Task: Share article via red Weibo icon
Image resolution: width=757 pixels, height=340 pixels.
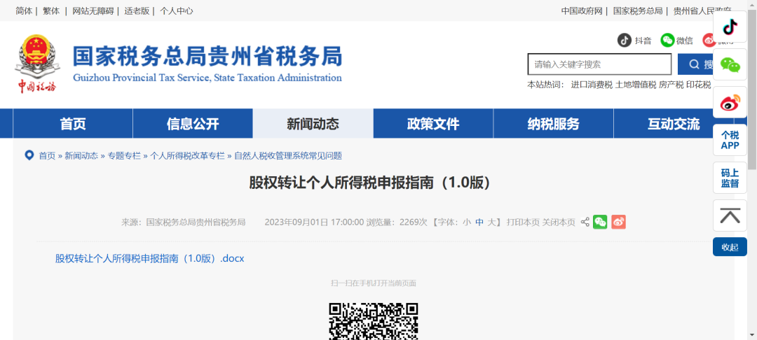Action: pyautogui.click(x=618, y=222)
